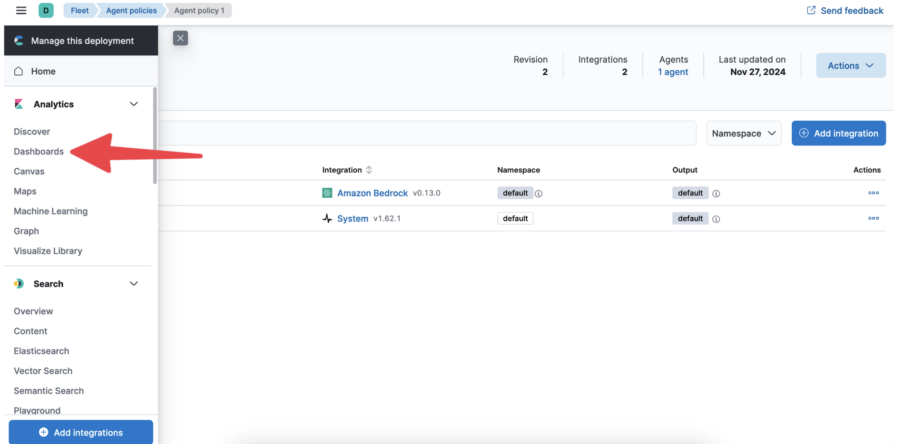Click the Namespace column header
This screenshot has width=903, height=444.
[519, 170]
